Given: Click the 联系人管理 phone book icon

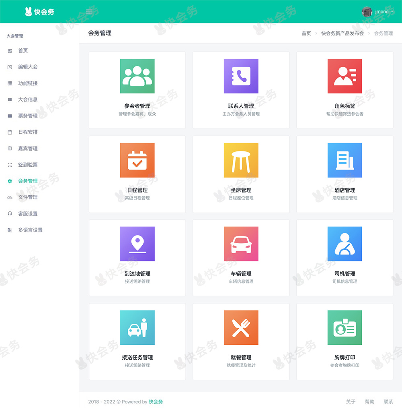Looking at the screenshot, I should (241, 77).
